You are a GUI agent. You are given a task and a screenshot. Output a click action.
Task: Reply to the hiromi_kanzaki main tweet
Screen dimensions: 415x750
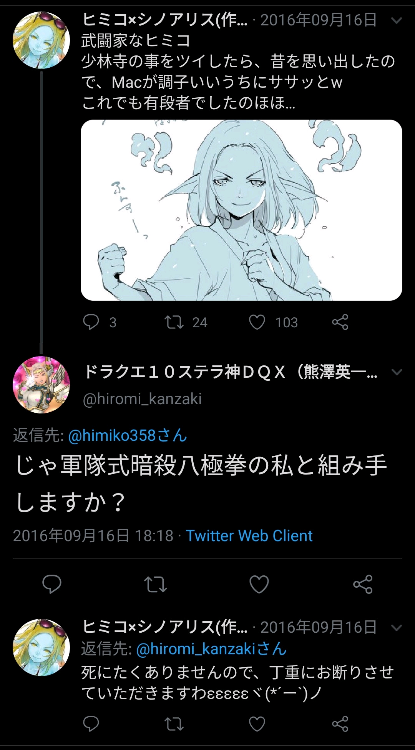tap(52, 584)
